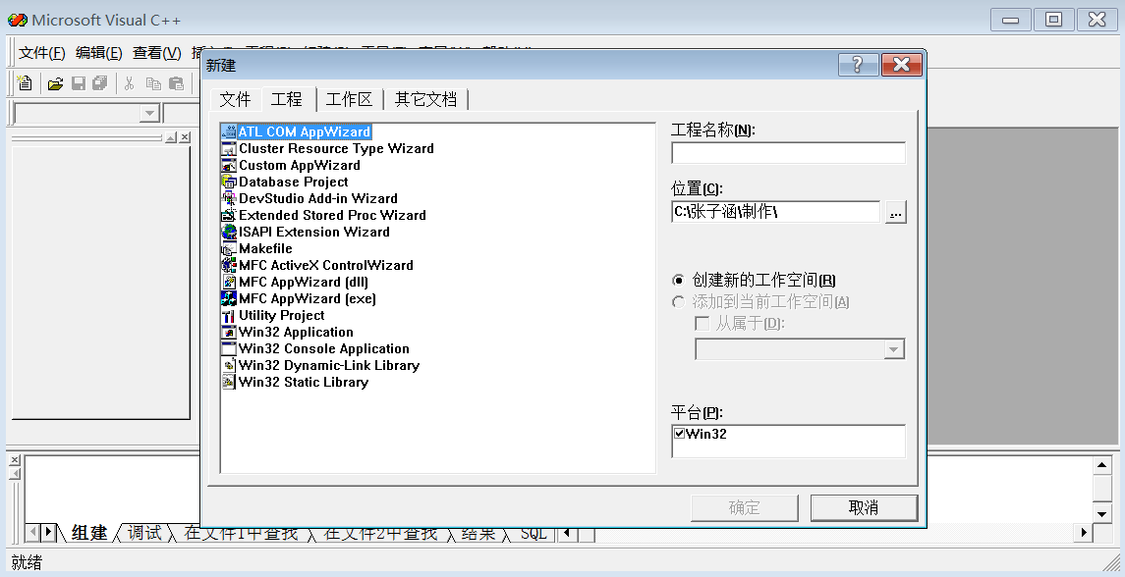The image size is (1125, 577).
Task: Click output tabs scroll-right arrow
Action: 48,533
